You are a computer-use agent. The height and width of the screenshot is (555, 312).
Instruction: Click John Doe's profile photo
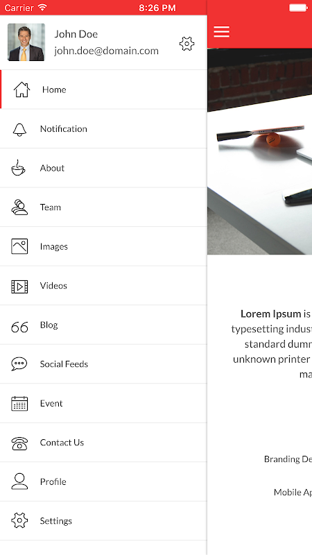[26, 42]
